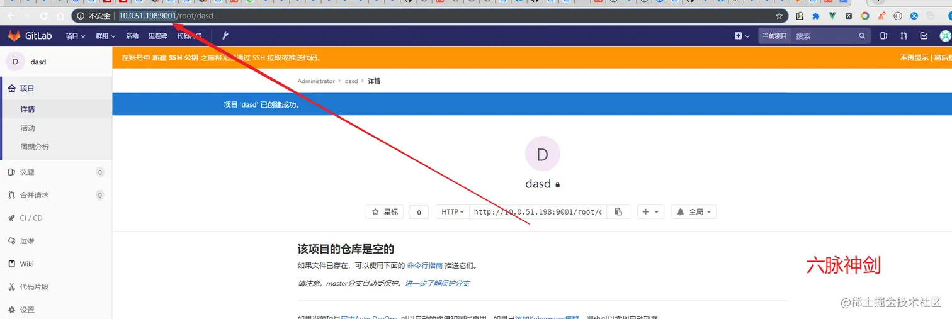952x319 pixels.
Task: Click the site info icon before 不安全
Action: click(x=81, y=16)
